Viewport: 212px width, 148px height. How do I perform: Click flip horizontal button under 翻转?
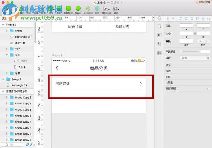click(200, 41)
